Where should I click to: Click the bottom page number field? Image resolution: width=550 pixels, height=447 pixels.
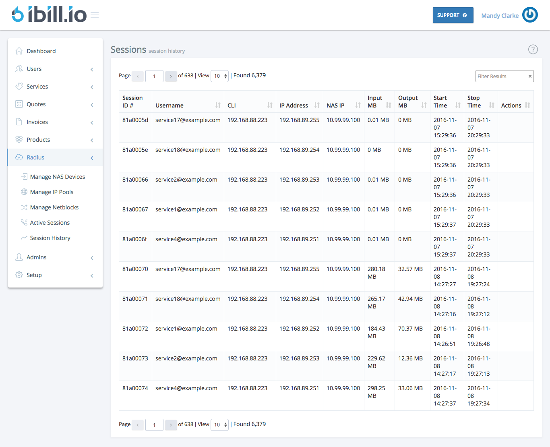(x=154, y=424)
